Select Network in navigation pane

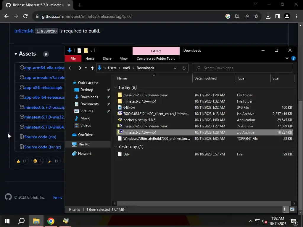click(85, 154)
